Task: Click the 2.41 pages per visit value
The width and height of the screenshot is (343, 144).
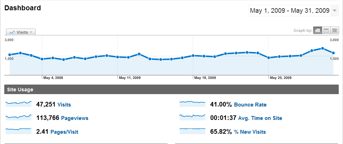Action: click(x=43, y=132)
